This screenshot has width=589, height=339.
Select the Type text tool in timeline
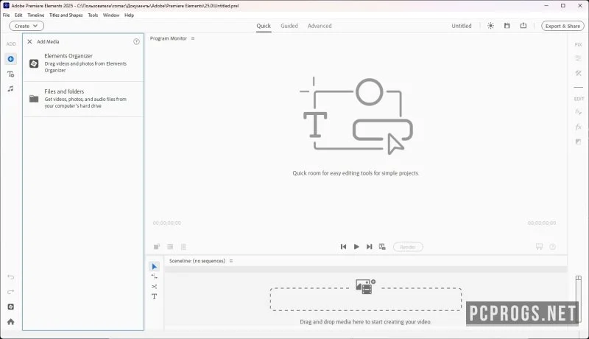point(154,296)
